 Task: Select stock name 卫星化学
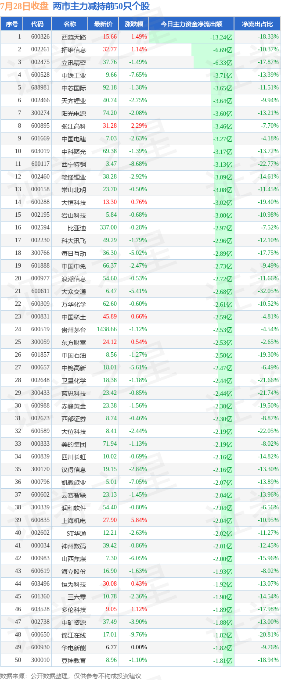[74, 380]
